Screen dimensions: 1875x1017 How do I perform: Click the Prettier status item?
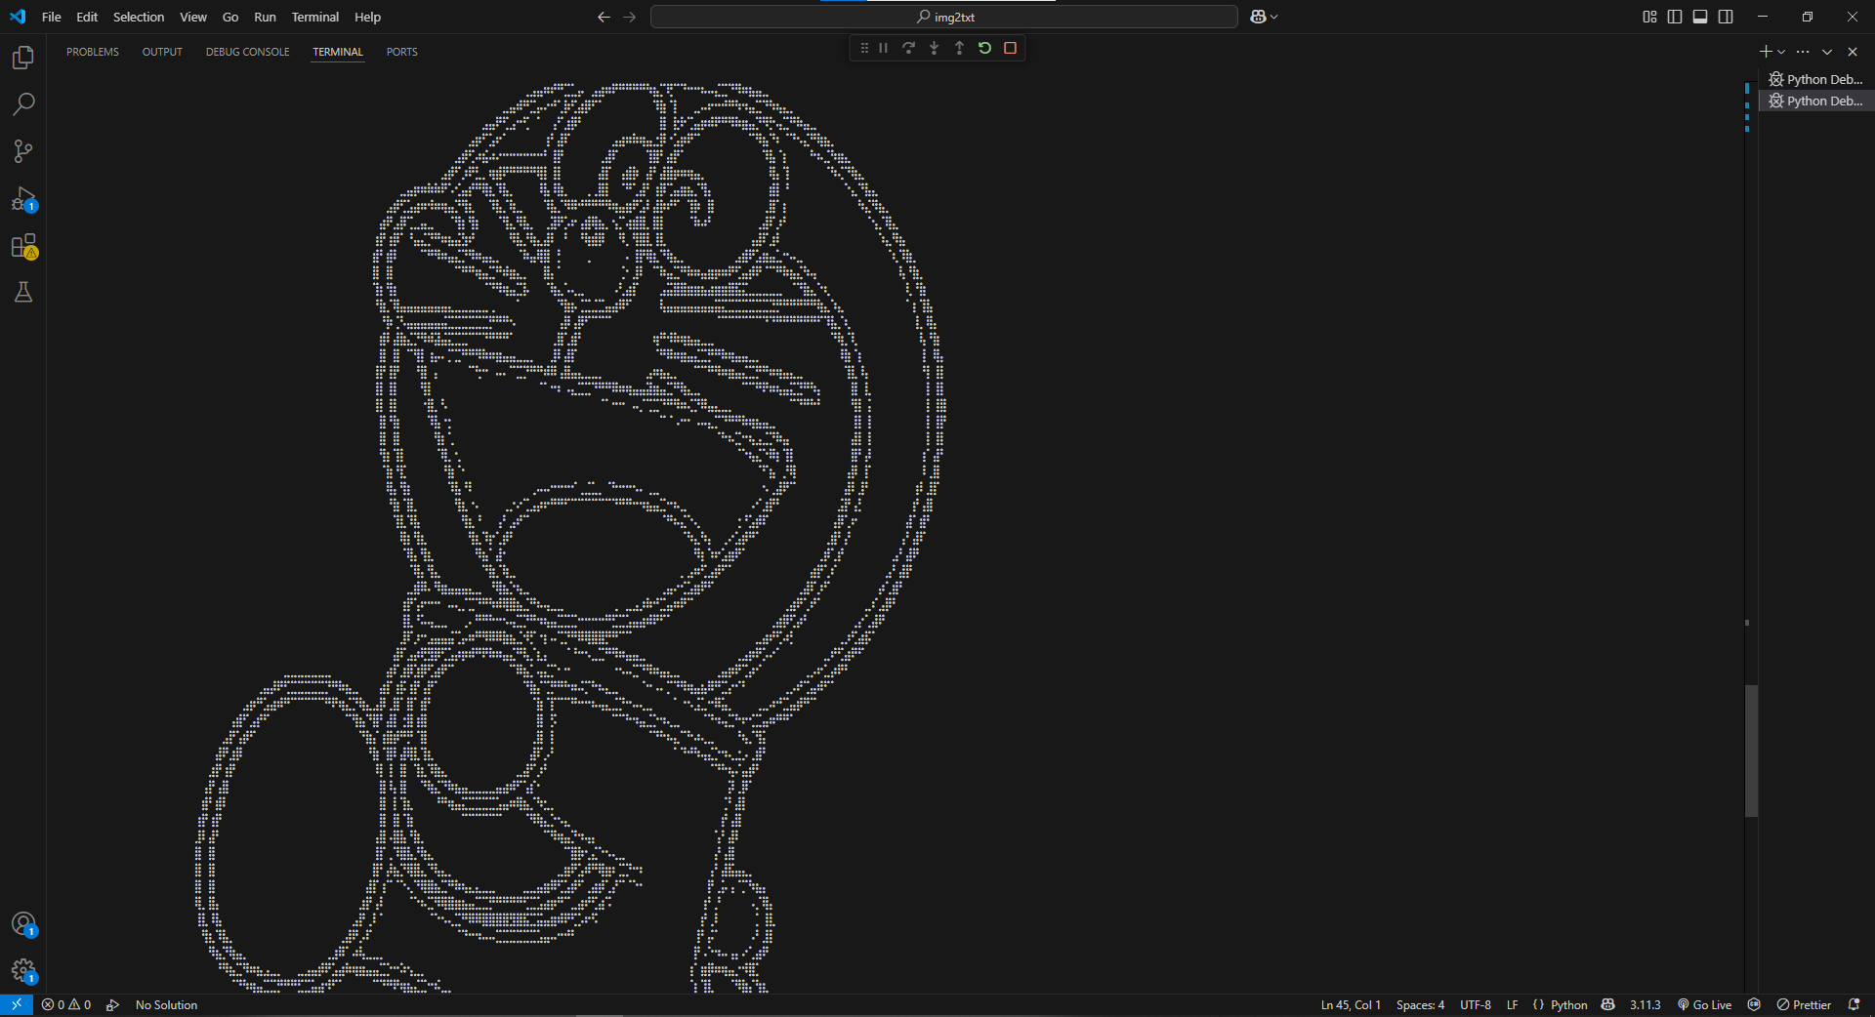[1804, 1004]
